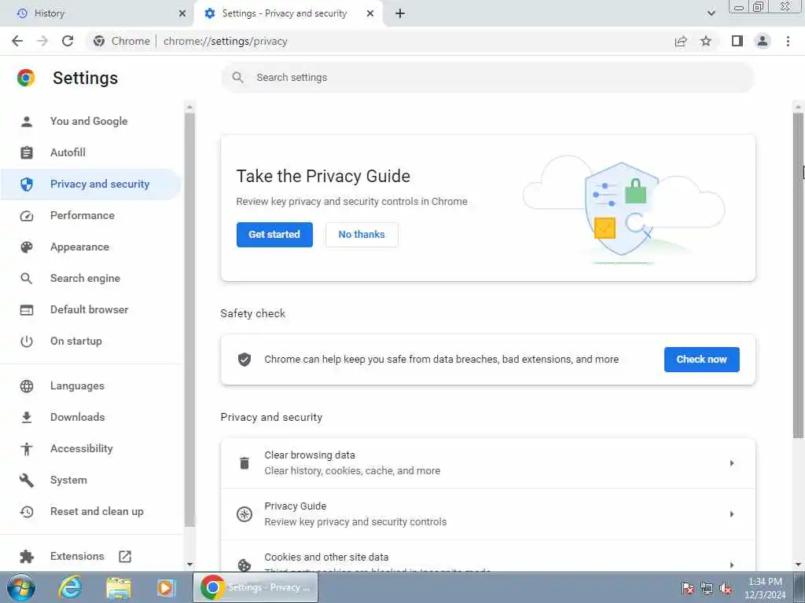Click the Search settings field
The image size is (805, 603).
[487, 78]
